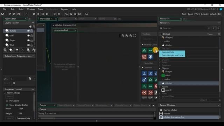Collapse the Objects folder in resource tree
Image resolution: width=224 pixels, height=126 pixels.
[160, 68]
